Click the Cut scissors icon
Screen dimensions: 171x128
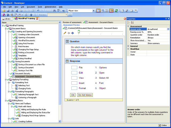[x=17, y=11]
